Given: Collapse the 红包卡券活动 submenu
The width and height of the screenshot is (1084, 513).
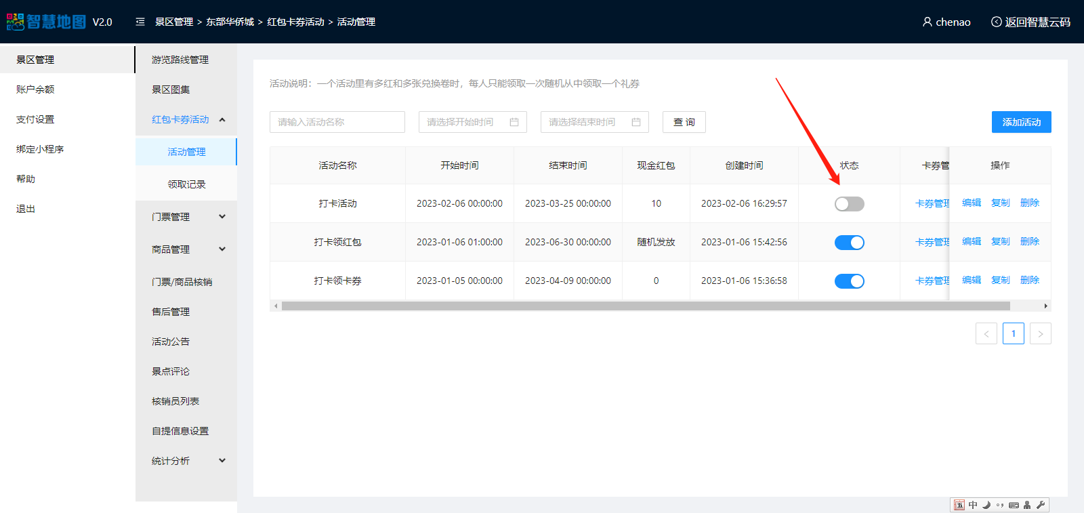Looking at the screenshot, I should 222,120.
